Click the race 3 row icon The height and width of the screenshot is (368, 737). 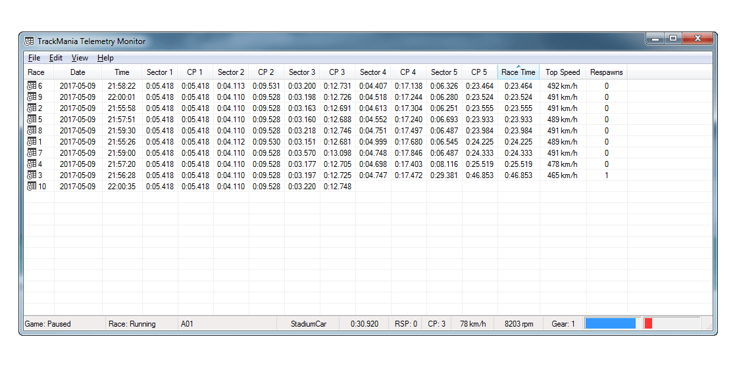click(32, 175)
